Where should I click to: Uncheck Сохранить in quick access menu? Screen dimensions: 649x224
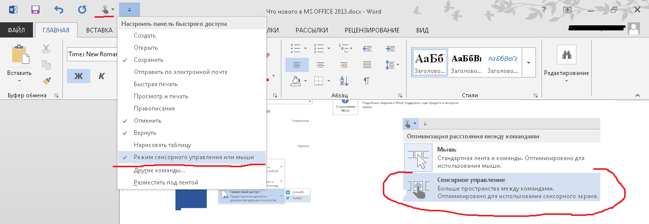pos(192,60)
